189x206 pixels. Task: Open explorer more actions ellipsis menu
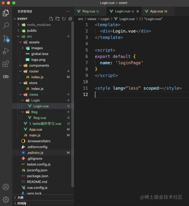click(x=68, y=11)
